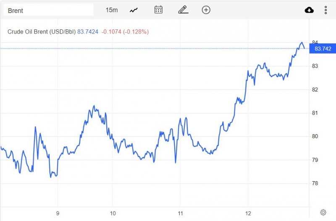Image resolution: width=336 pixels, height=221 pixels.
Task: Open the calendar date range icon
Action: coord(158,10)
